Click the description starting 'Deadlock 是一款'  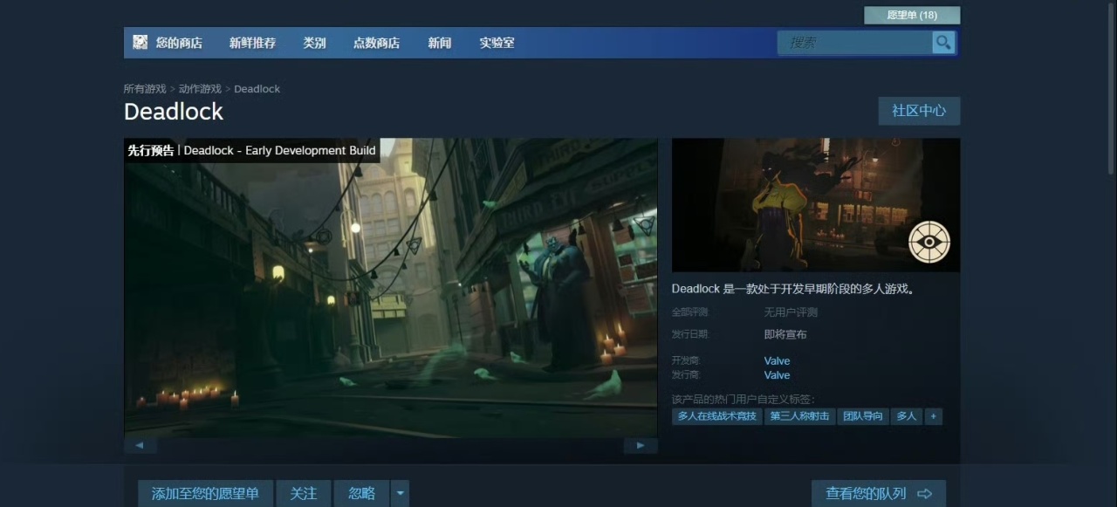point(793,289)
